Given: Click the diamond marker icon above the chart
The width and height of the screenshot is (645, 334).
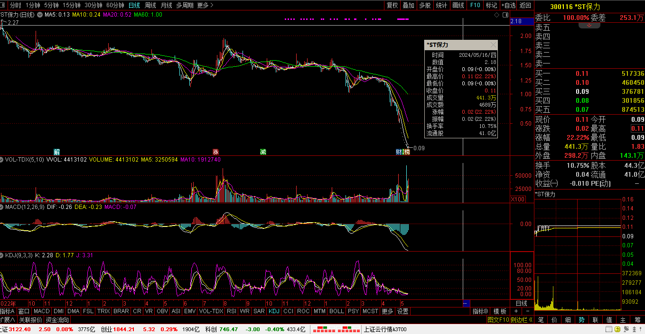Looking at the screenshot, I should (496, 15).
